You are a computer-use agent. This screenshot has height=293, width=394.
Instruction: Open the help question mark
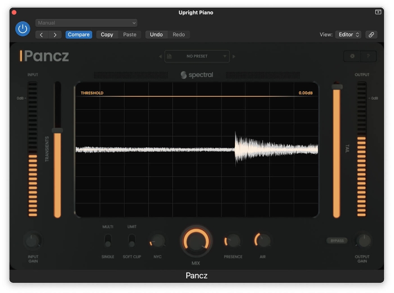pos(368,56)
